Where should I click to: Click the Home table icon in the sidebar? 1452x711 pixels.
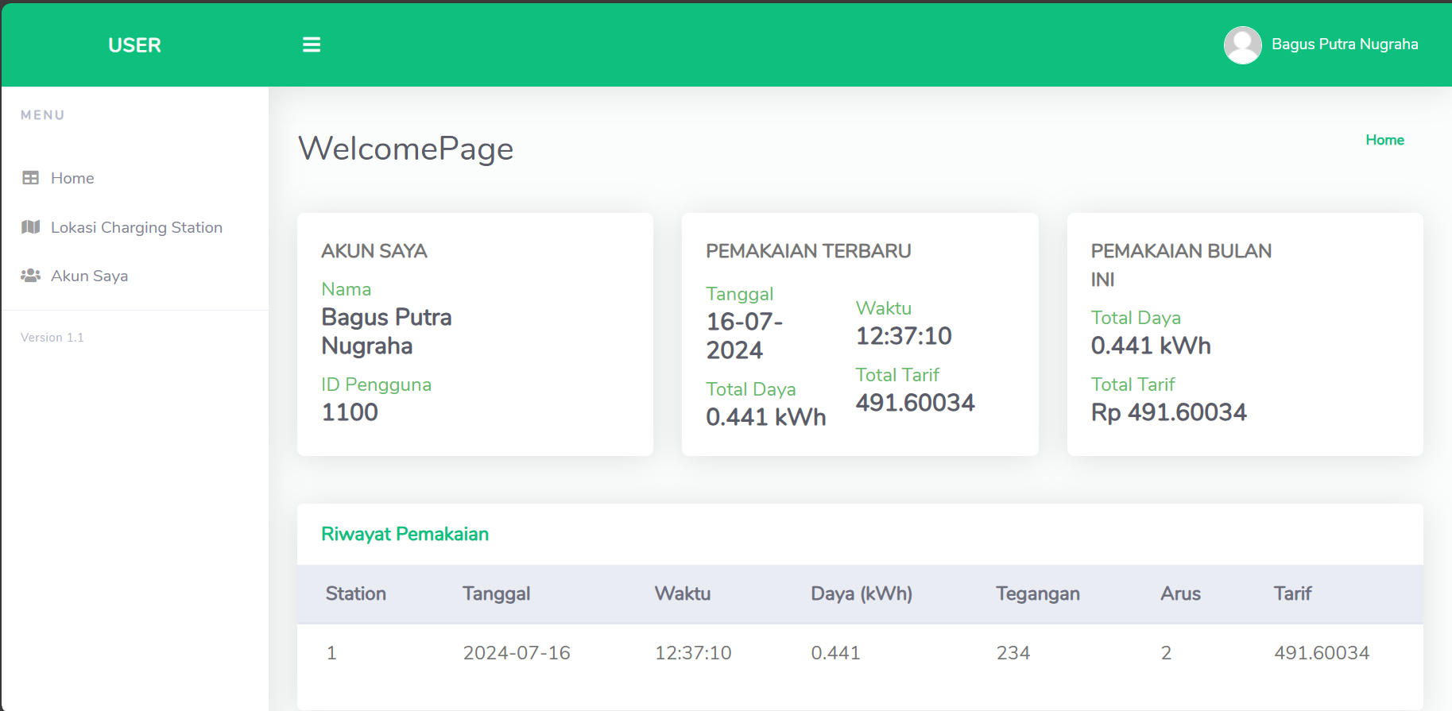(31, 178)
